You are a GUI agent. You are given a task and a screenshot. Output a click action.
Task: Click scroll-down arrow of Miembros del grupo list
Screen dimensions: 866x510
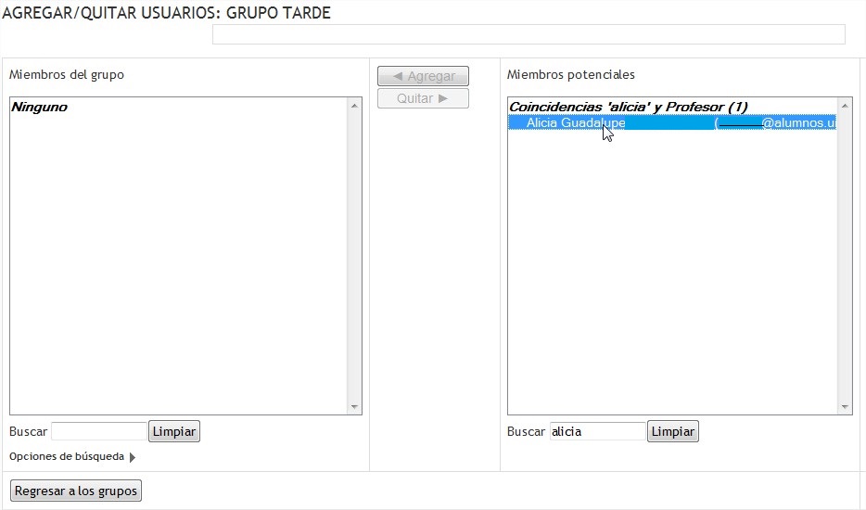(x=354, y=407)
